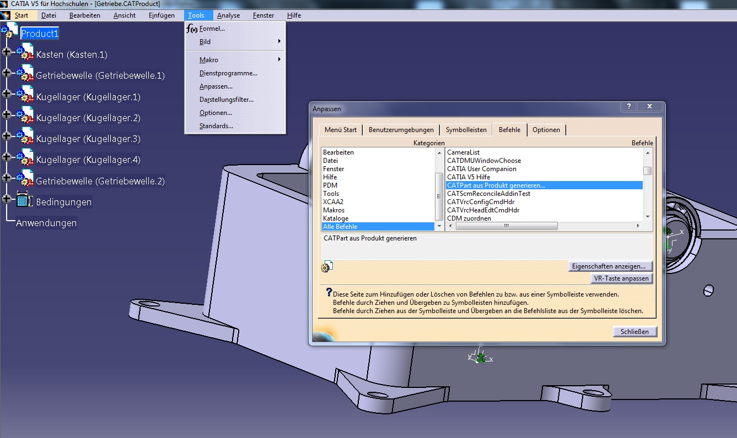The width and height of the screenshot is (737, 438).
Task: Switch to the Menü Start tab
Action: [x=340, y=130]
